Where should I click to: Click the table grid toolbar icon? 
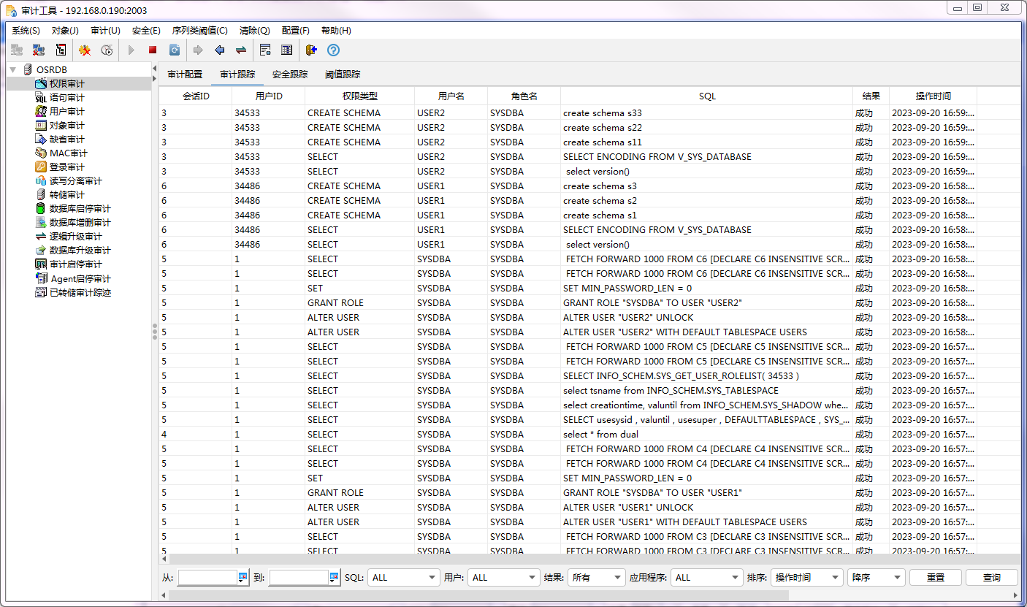click(286, 50)
